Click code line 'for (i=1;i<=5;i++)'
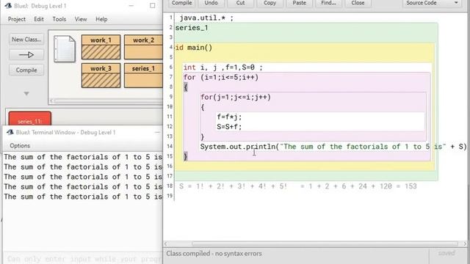470x264 pixels. (x=221, y=77)
